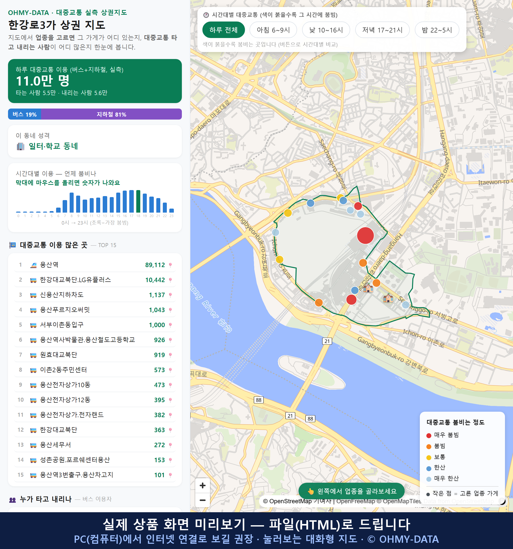Click the pin icon for 용산전자상가12동
513x549 pixels.
pos(170,400)
